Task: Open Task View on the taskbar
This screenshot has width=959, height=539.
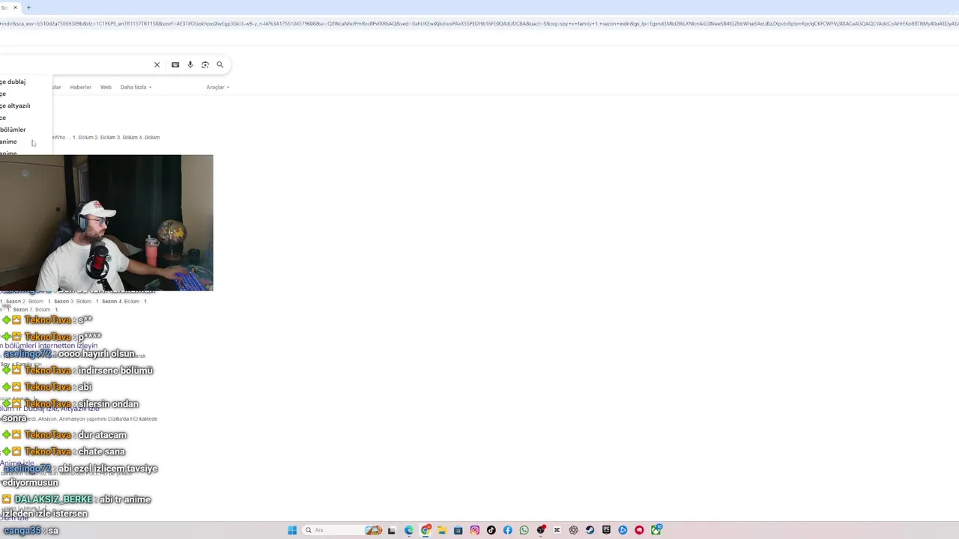Action: [x=391, y=530]
